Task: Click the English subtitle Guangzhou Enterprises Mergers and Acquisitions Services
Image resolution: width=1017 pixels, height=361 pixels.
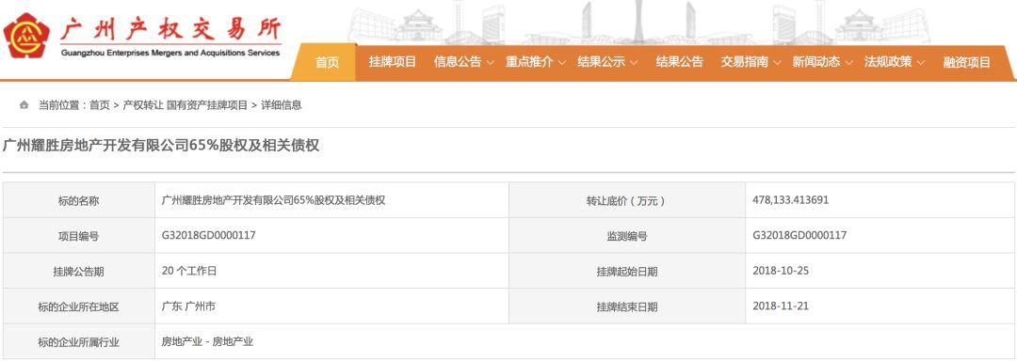Action: tap(169, 53)
